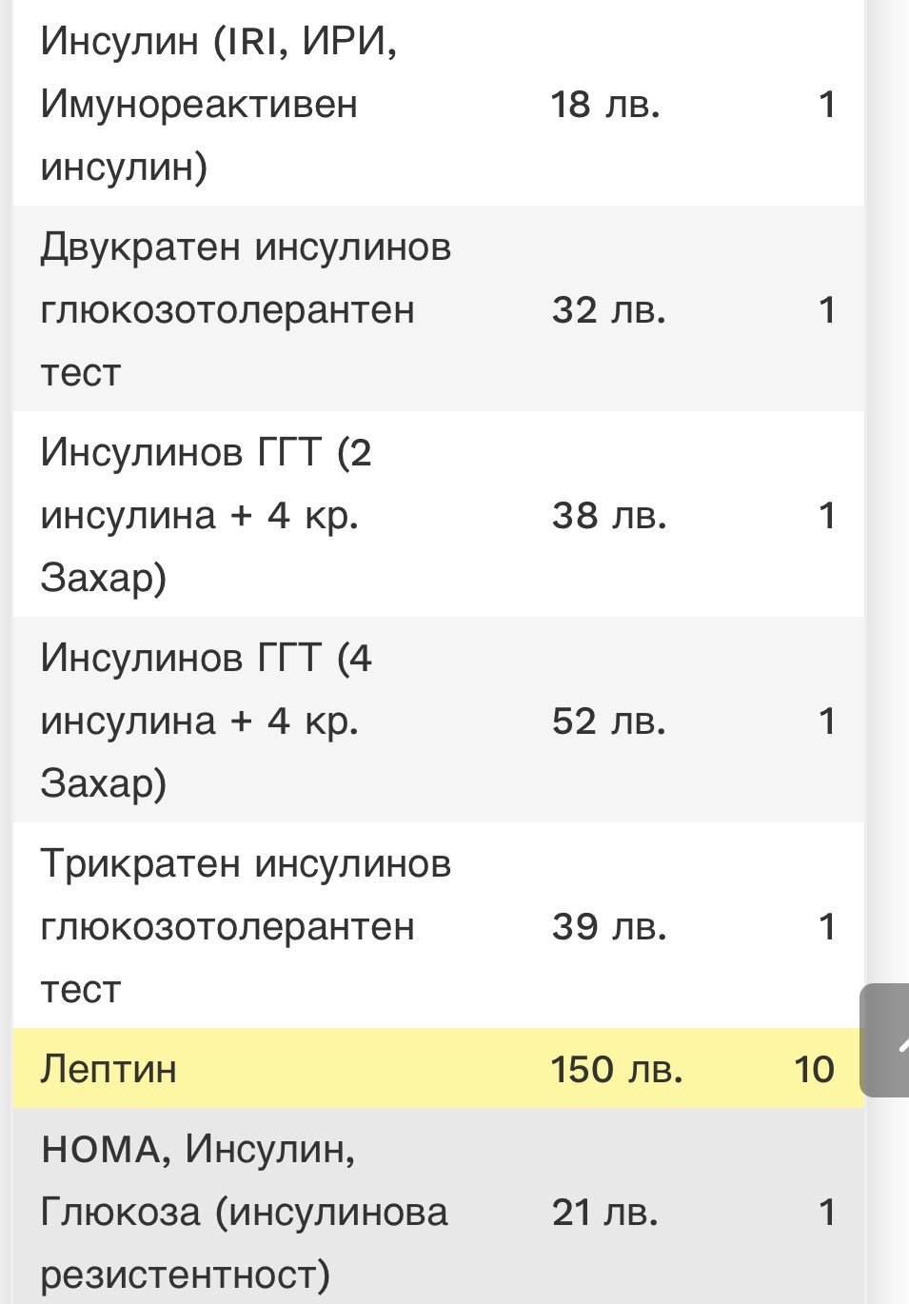Click the 10 days value for Лептин
The height and width of the screenshot is (1304, 909).
pyautogui.click(x=814, y=1069)
